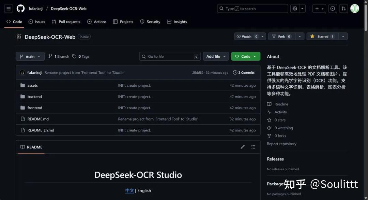This screenshot has width=368, height=200.
Task: Open the navigation hamburger menu icon
Action: click(9, 9)
